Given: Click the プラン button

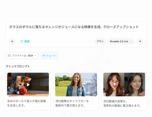Looking at the screenshot, I should (100, 41).
